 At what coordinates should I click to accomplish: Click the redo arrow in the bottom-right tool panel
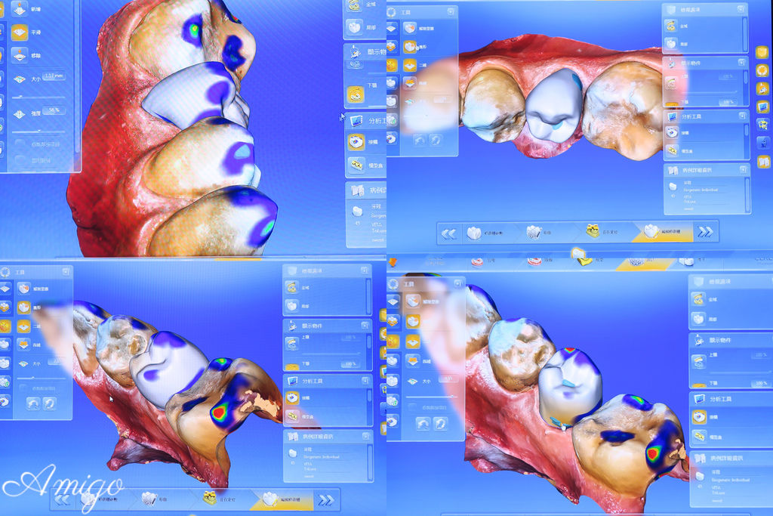click(x=440, y=423)
